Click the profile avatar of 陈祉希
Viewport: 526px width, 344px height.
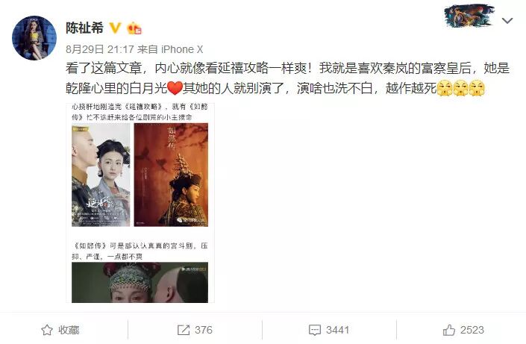[x=34, y=38]
